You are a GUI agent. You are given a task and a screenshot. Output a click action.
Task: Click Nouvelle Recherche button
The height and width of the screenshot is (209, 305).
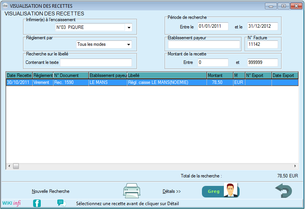tap(50, 191)
